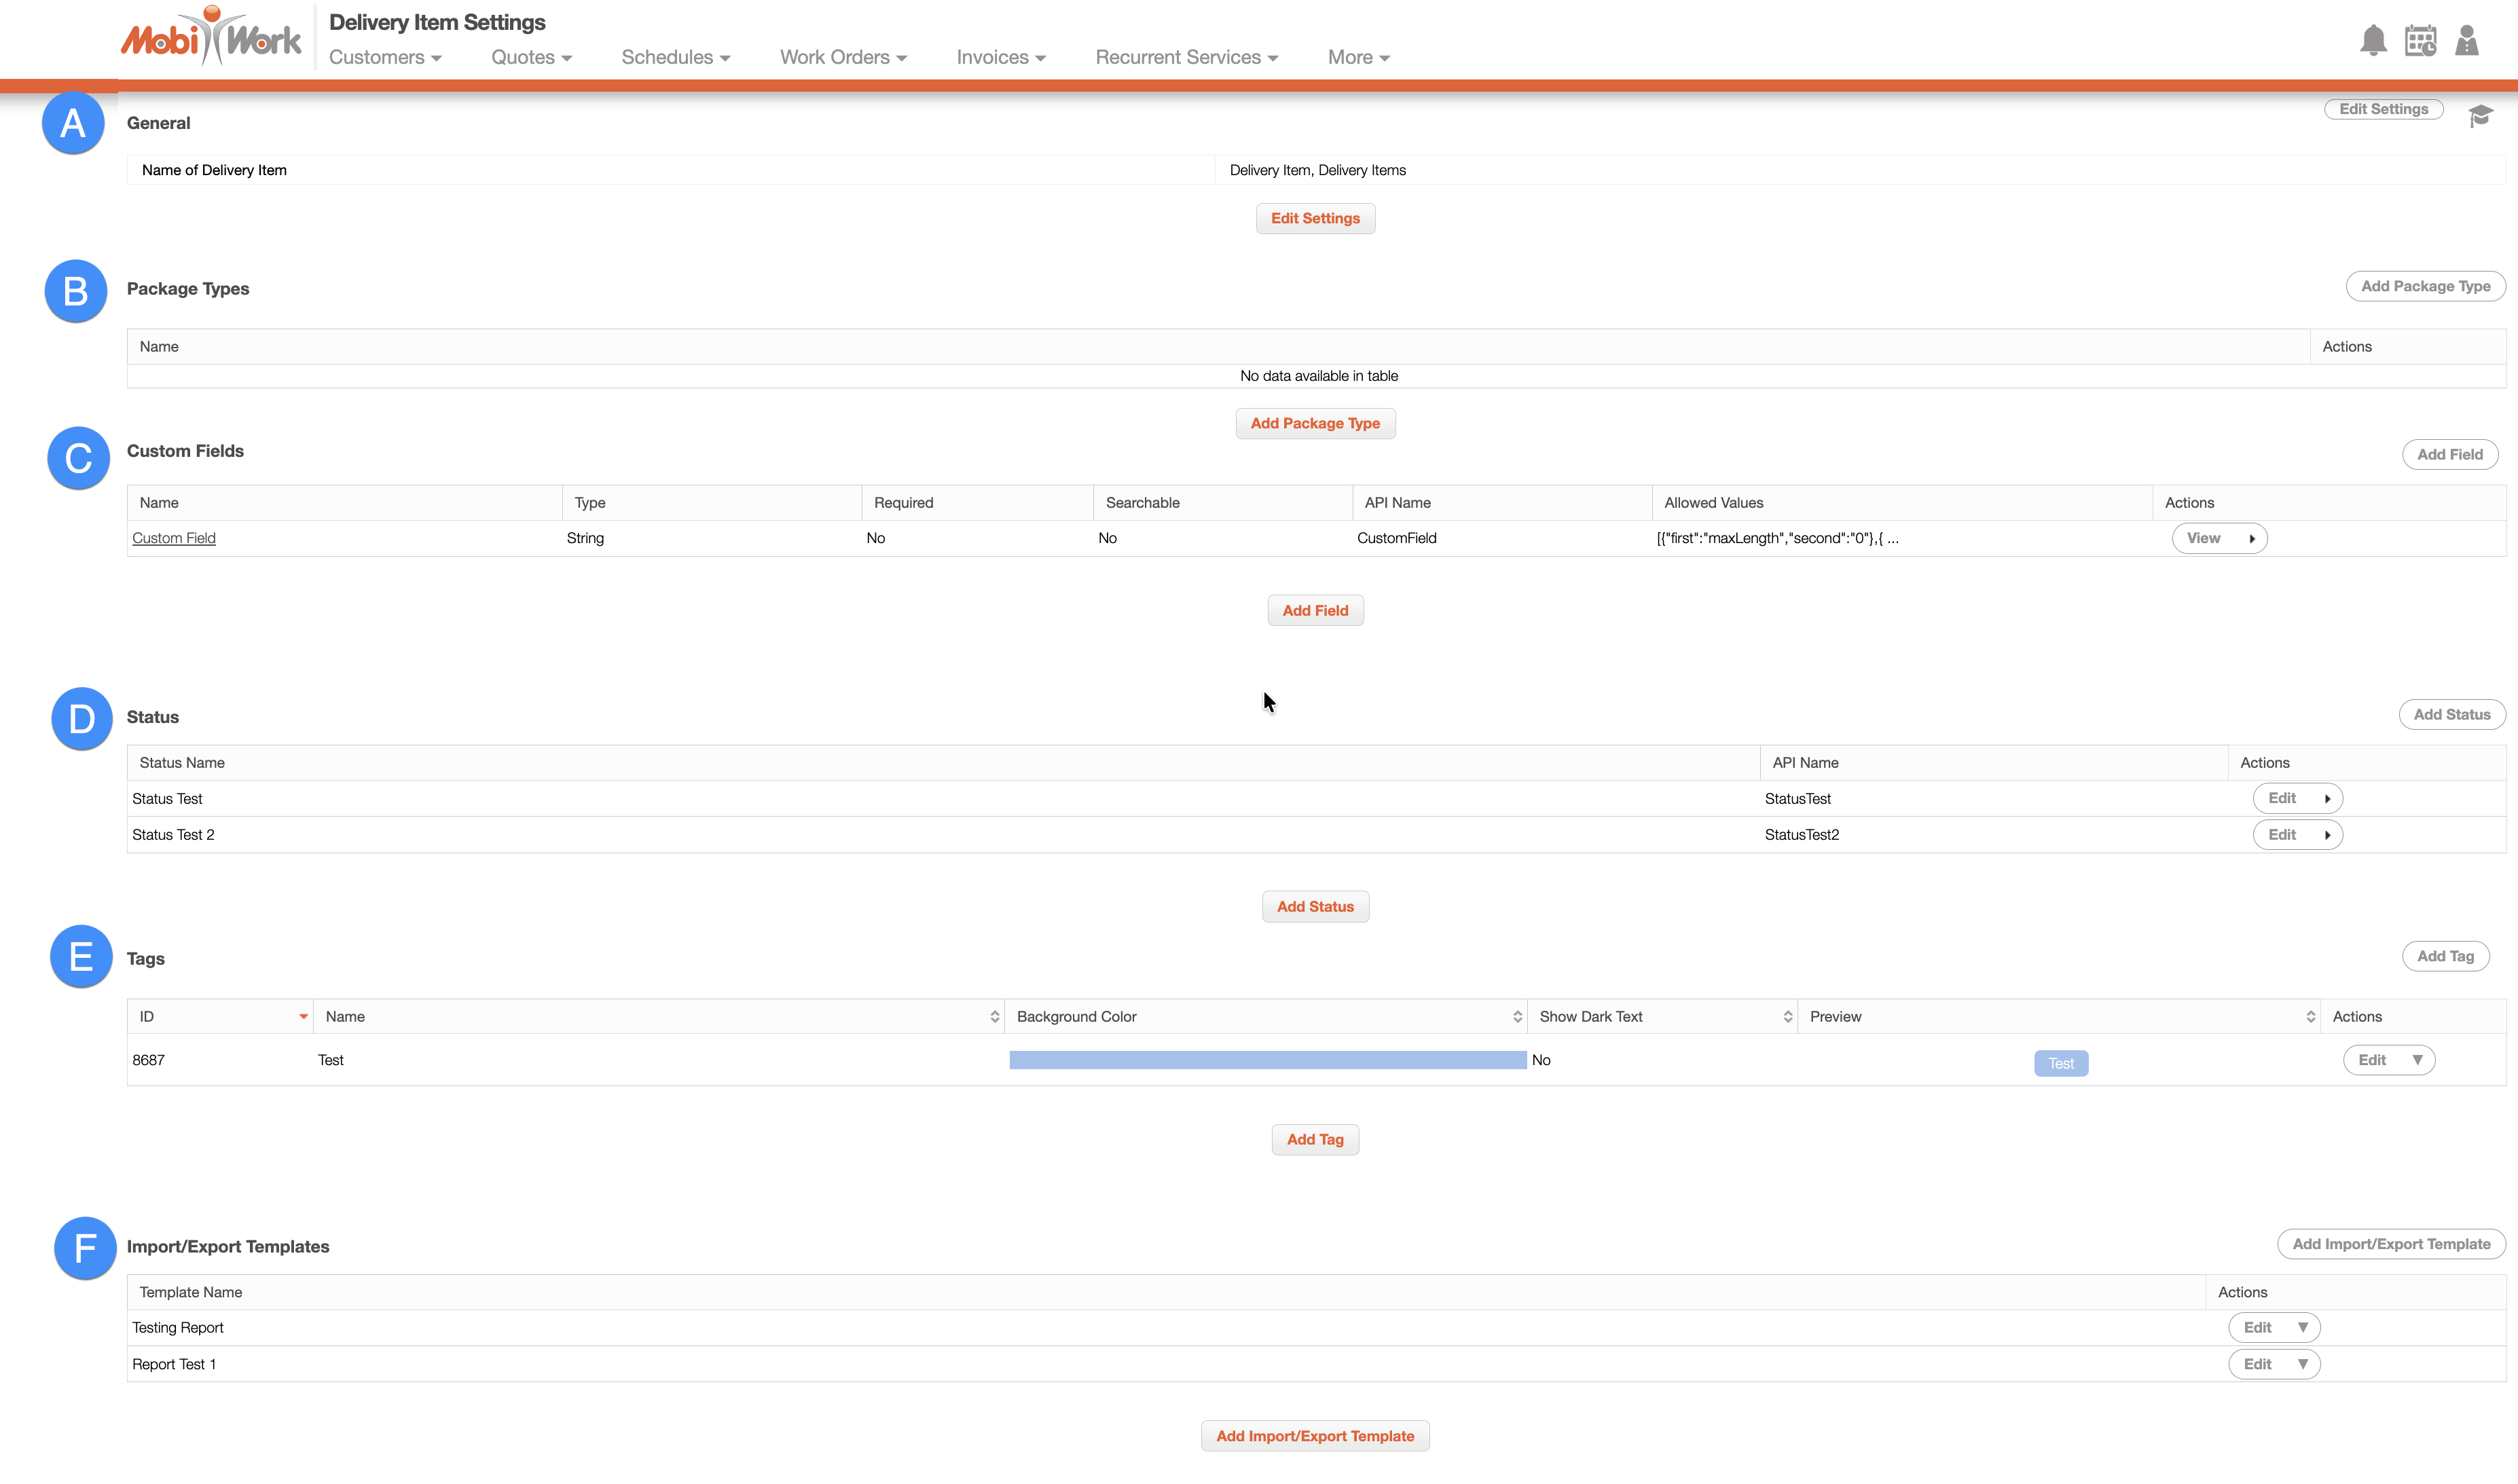Open the calendar icon in header

pos(2420,41)
